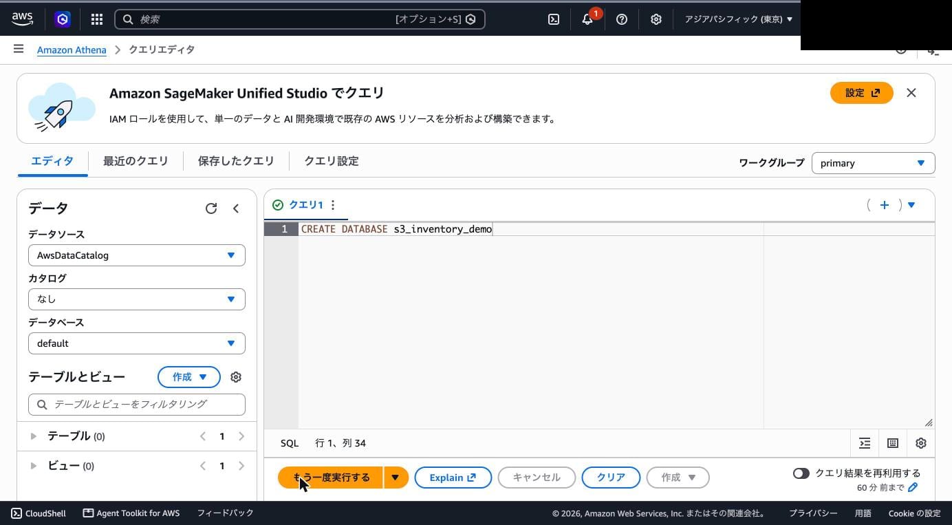
Task: Open the ワークグループ primary dropdown
Action: click(874, 163)
